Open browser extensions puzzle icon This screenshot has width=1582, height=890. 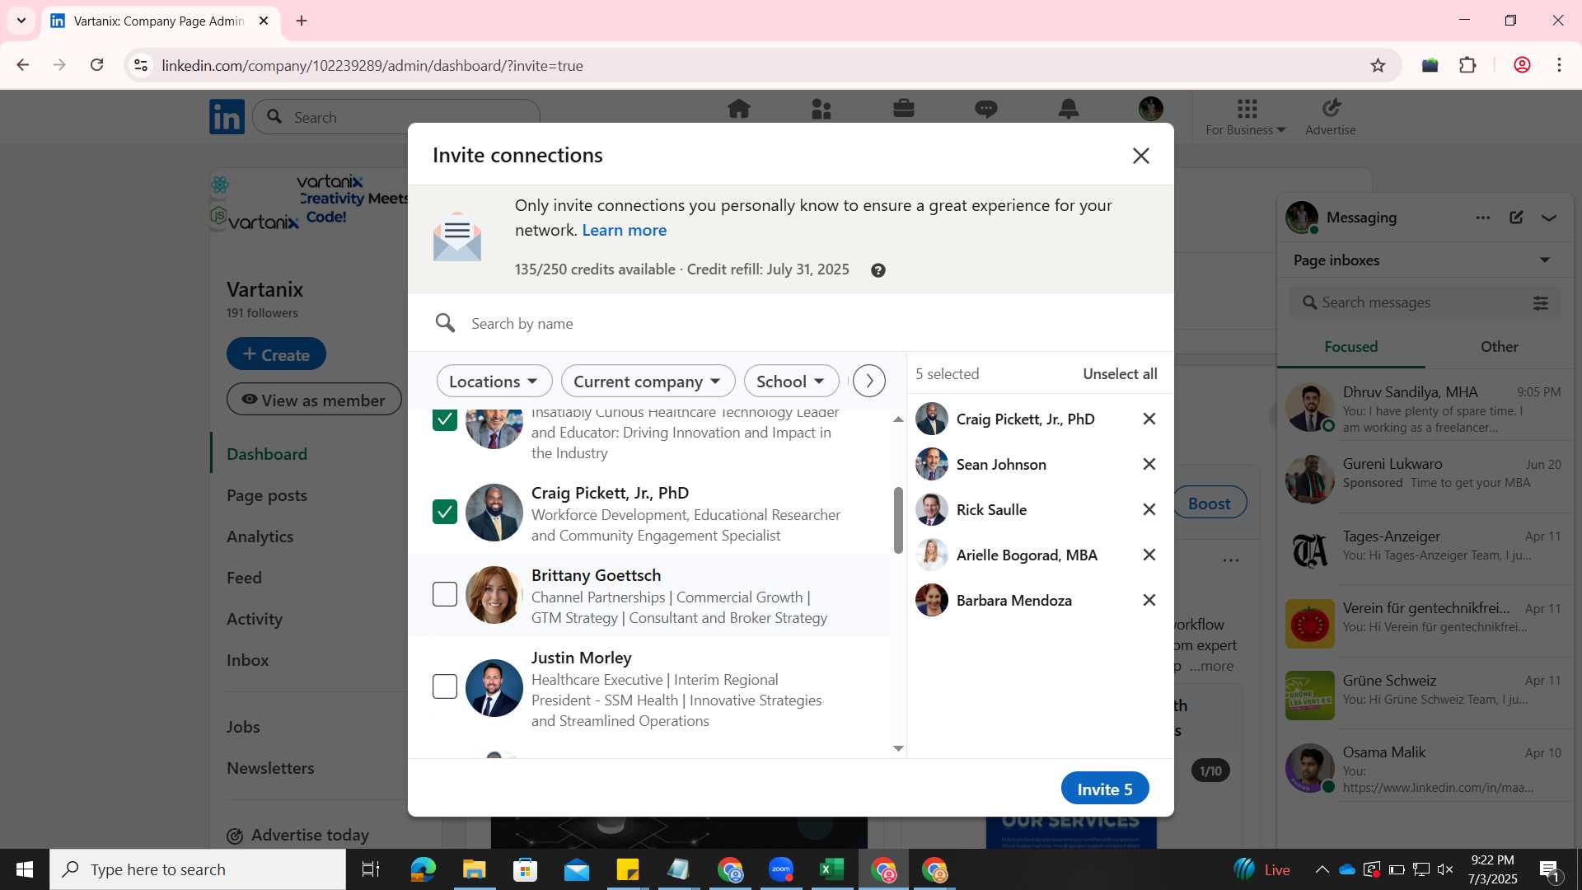tap(1467, 65)
